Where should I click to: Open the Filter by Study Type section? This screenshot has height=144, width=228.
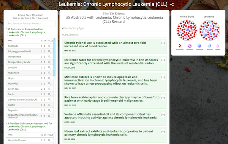click(x=74, y=28)
